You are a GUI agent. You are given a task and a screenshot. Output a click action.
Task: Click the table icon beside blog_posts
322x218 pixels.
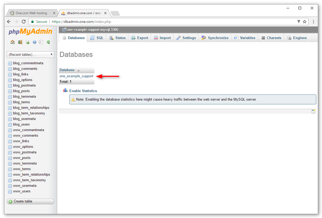pos(10,91)
